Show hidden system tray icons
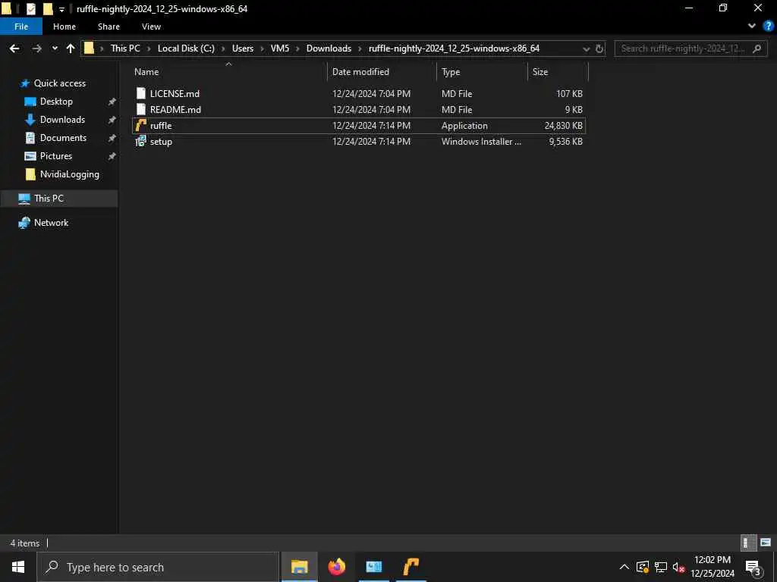This screenshot has width=777, height=582. point(624,567)
